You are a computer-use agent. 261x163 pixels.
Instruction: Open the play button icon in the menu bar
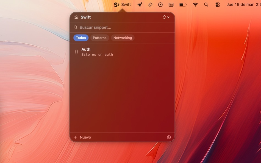click(x=160, y=4)
